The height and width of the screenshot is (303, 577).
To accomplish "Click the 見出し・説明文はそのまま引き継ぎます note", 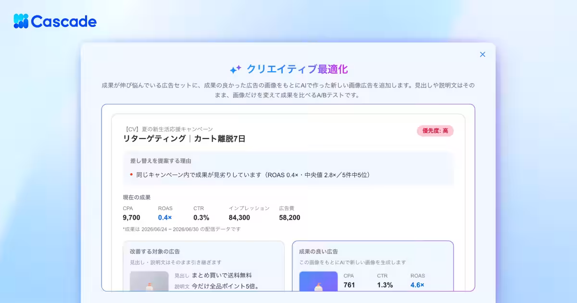I will [x=176, y=262].
